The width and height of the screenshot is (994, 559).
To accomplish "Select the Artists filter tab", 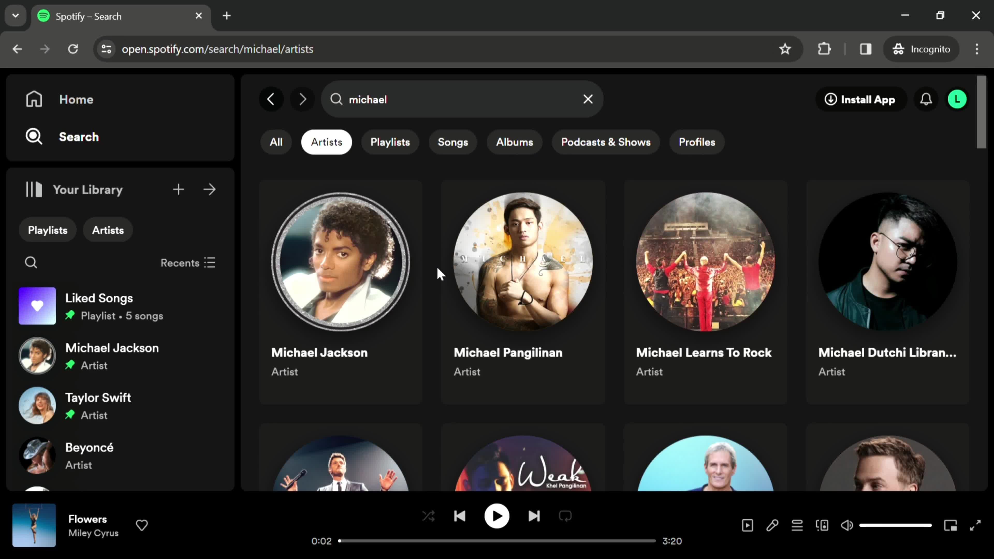I will tap(326, 142).
